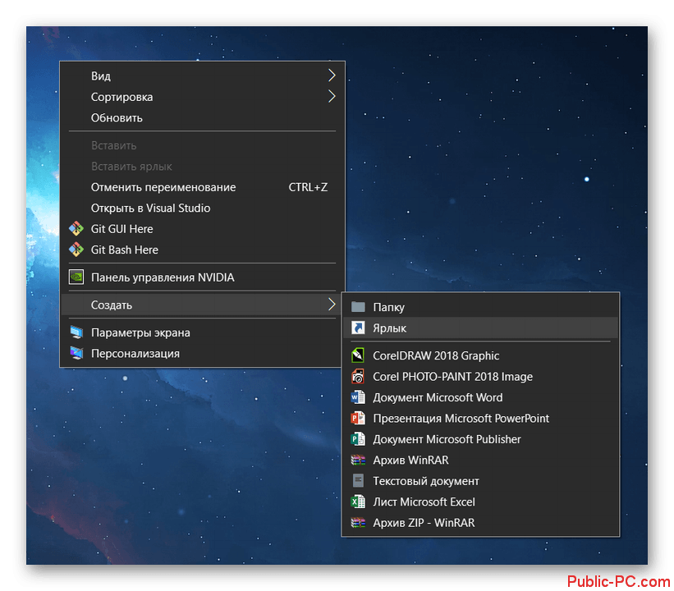Click the CTRL+Z shortcut label
This screenshot has width=674, height=591.
(308, 187)
